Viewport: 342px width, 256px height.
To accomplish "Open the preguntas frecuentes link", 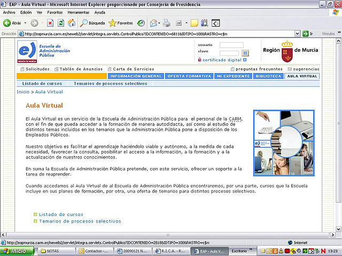I will pyautogui.click(x=259, y=69).
